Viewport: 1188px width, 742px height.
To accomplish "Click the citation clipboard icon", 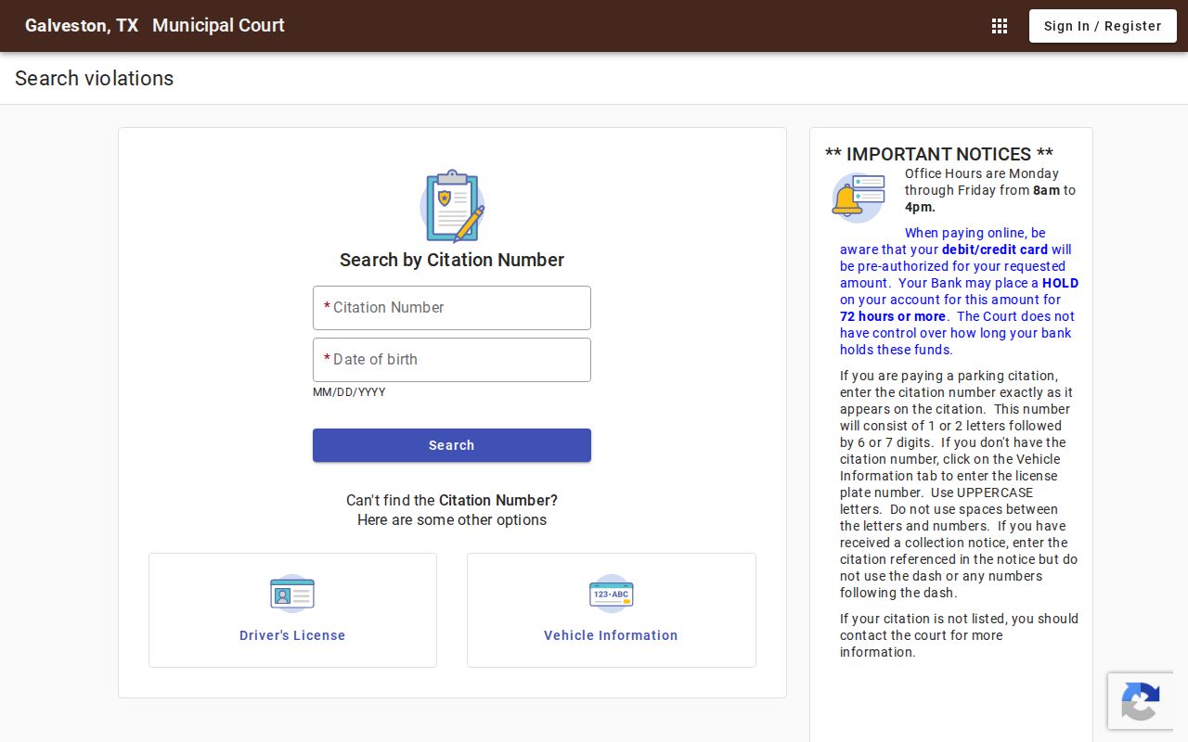I will point(452,206).
